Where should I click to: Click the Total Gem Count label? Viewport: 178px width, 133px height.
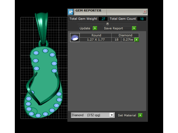[123, 19]
